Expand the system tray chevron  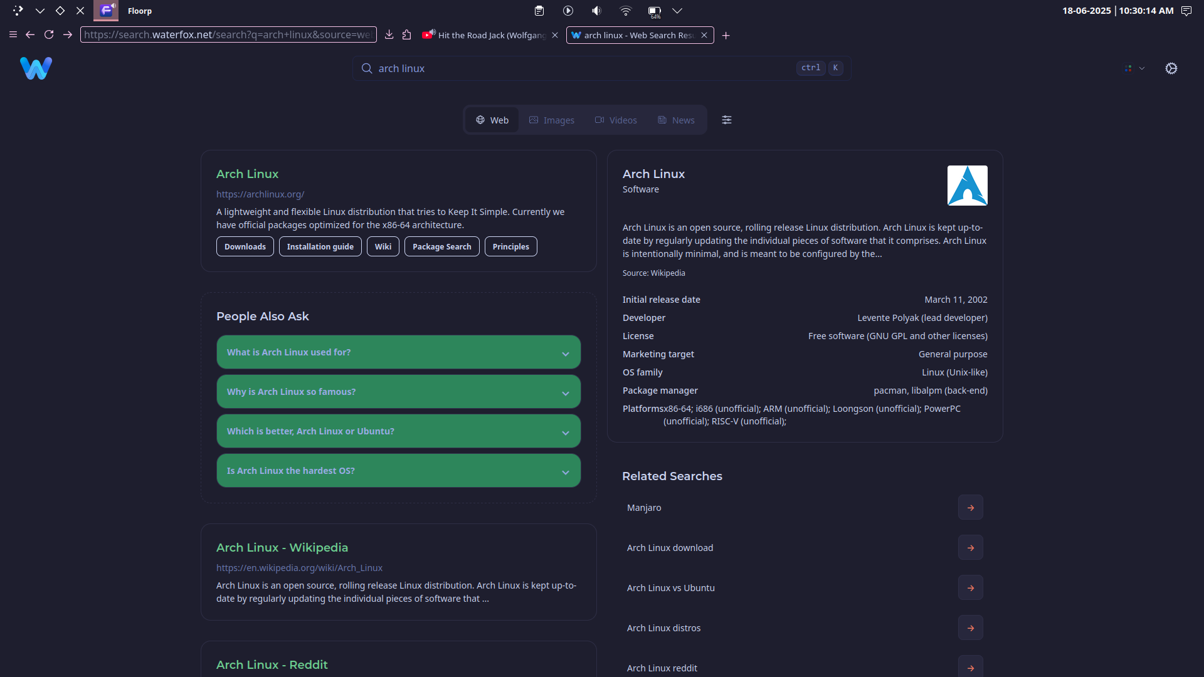(x=677, y=11)
